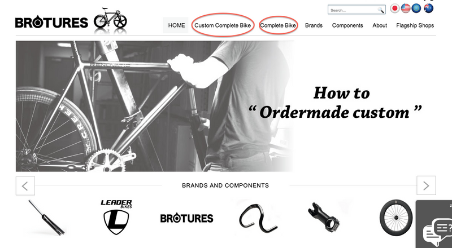Show next brands with right arrow
Viewport: 452px width, 248px height.
point(426,185)
